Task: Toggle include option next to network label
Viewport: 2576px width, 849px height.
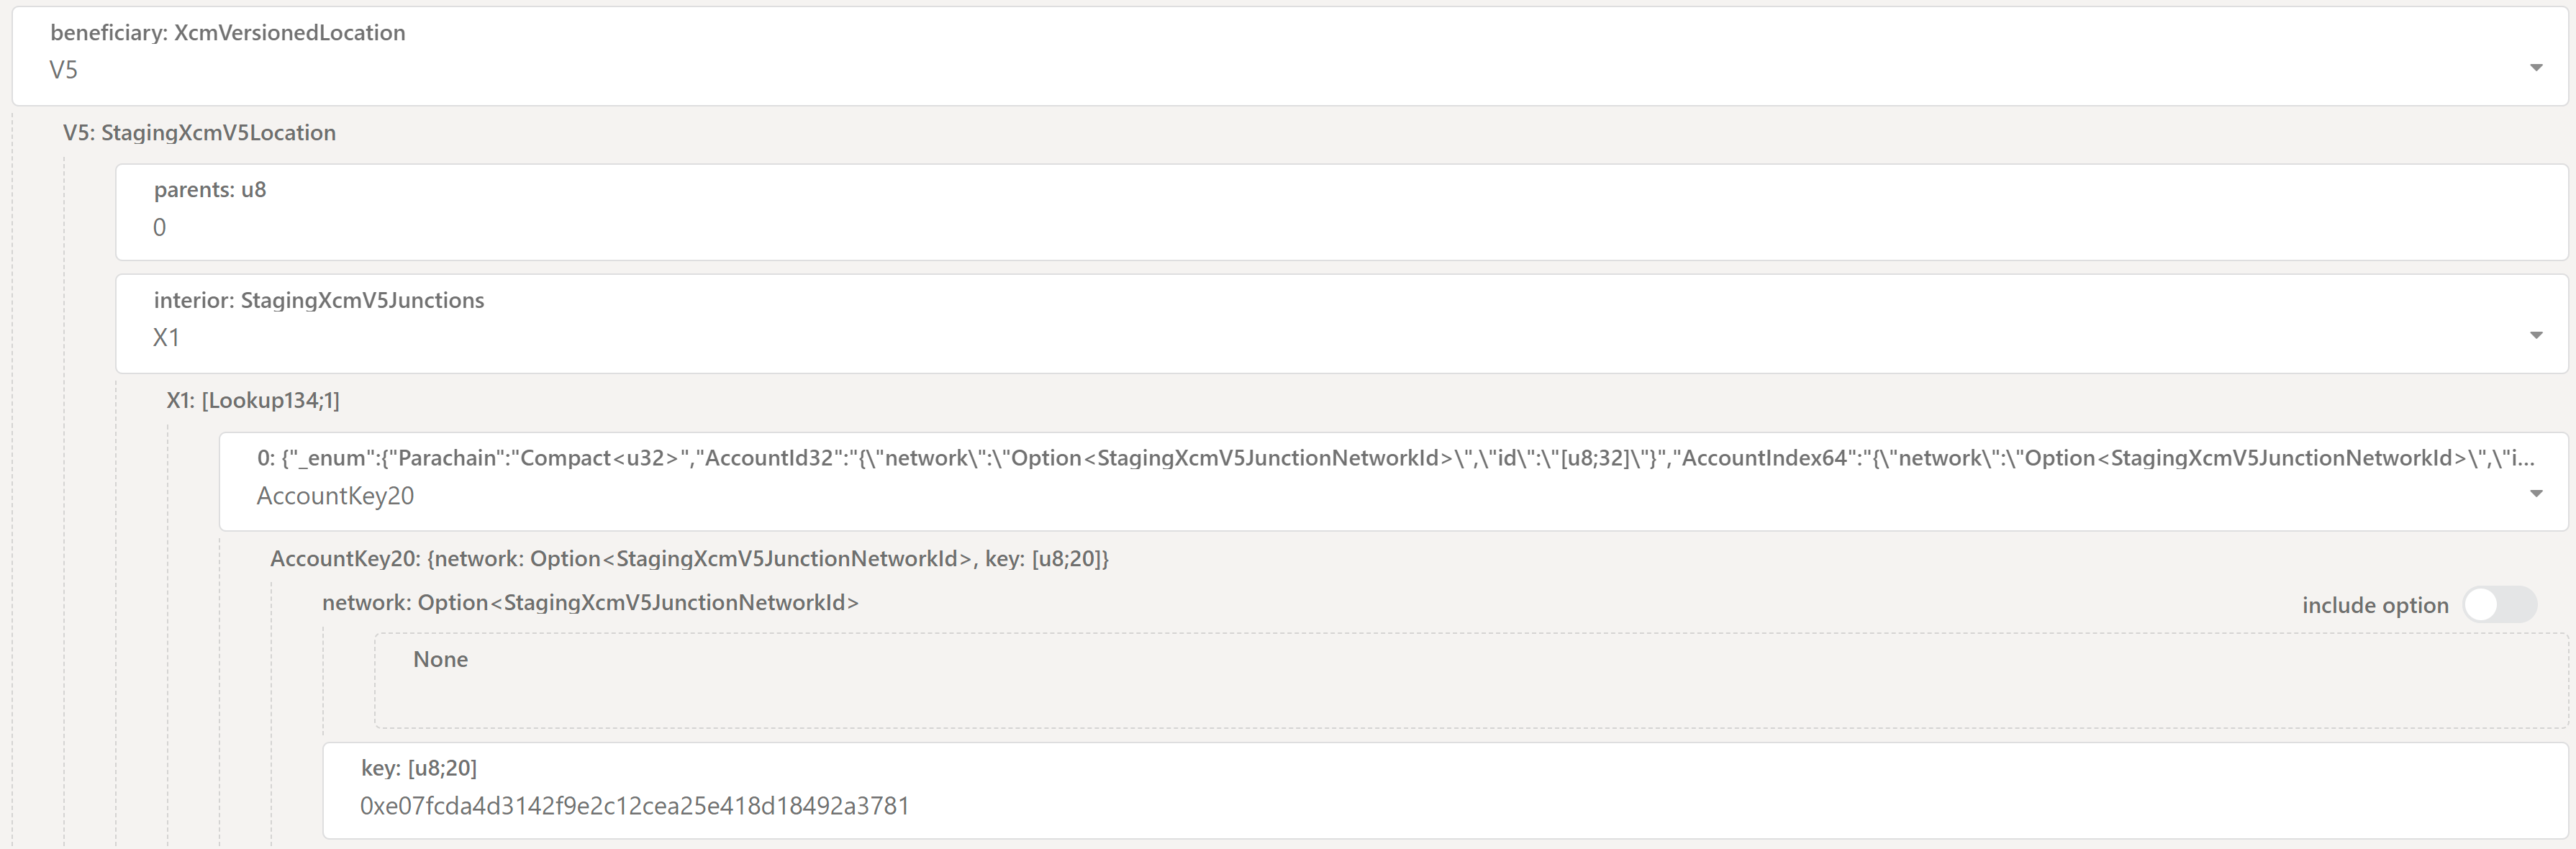Action: 2500,604
